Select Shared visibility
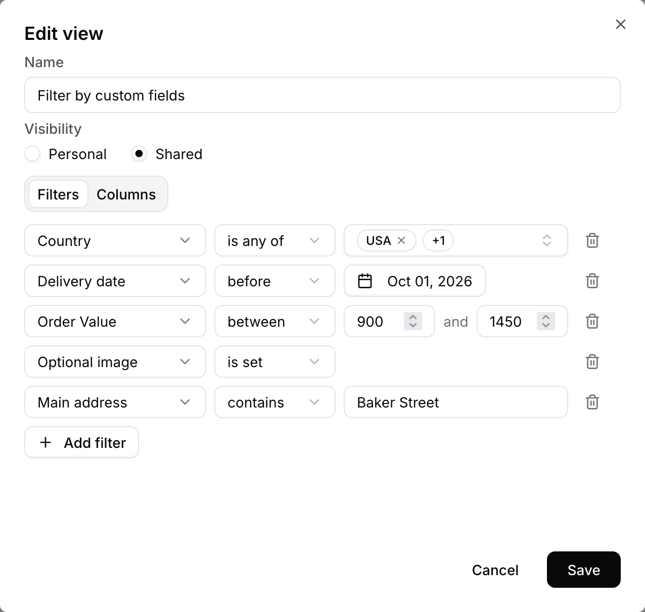645x612 pixels. [x=139, y=154]
